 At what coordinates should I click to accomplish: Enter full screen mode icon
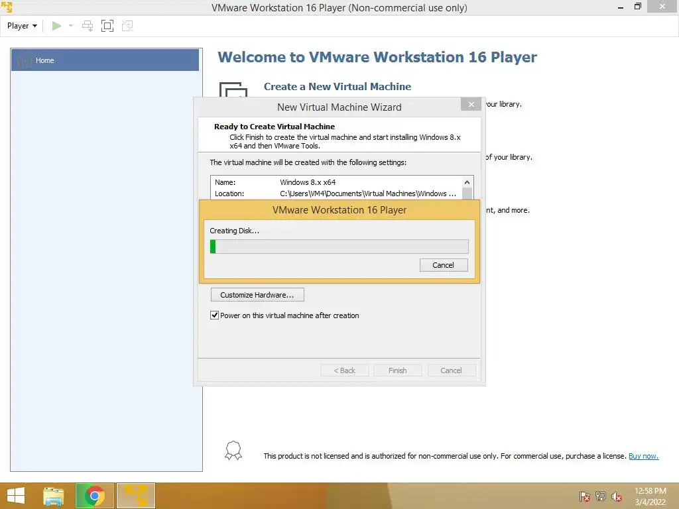tap(107, 26)
